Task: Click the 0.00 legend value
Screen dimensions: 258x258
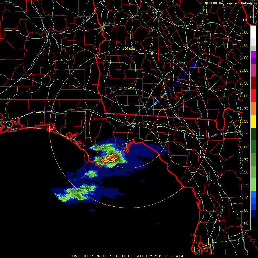Action: (244, 210)
